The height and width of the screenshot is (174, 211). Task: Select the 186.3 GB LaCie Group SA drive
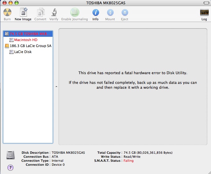(28, 46)
